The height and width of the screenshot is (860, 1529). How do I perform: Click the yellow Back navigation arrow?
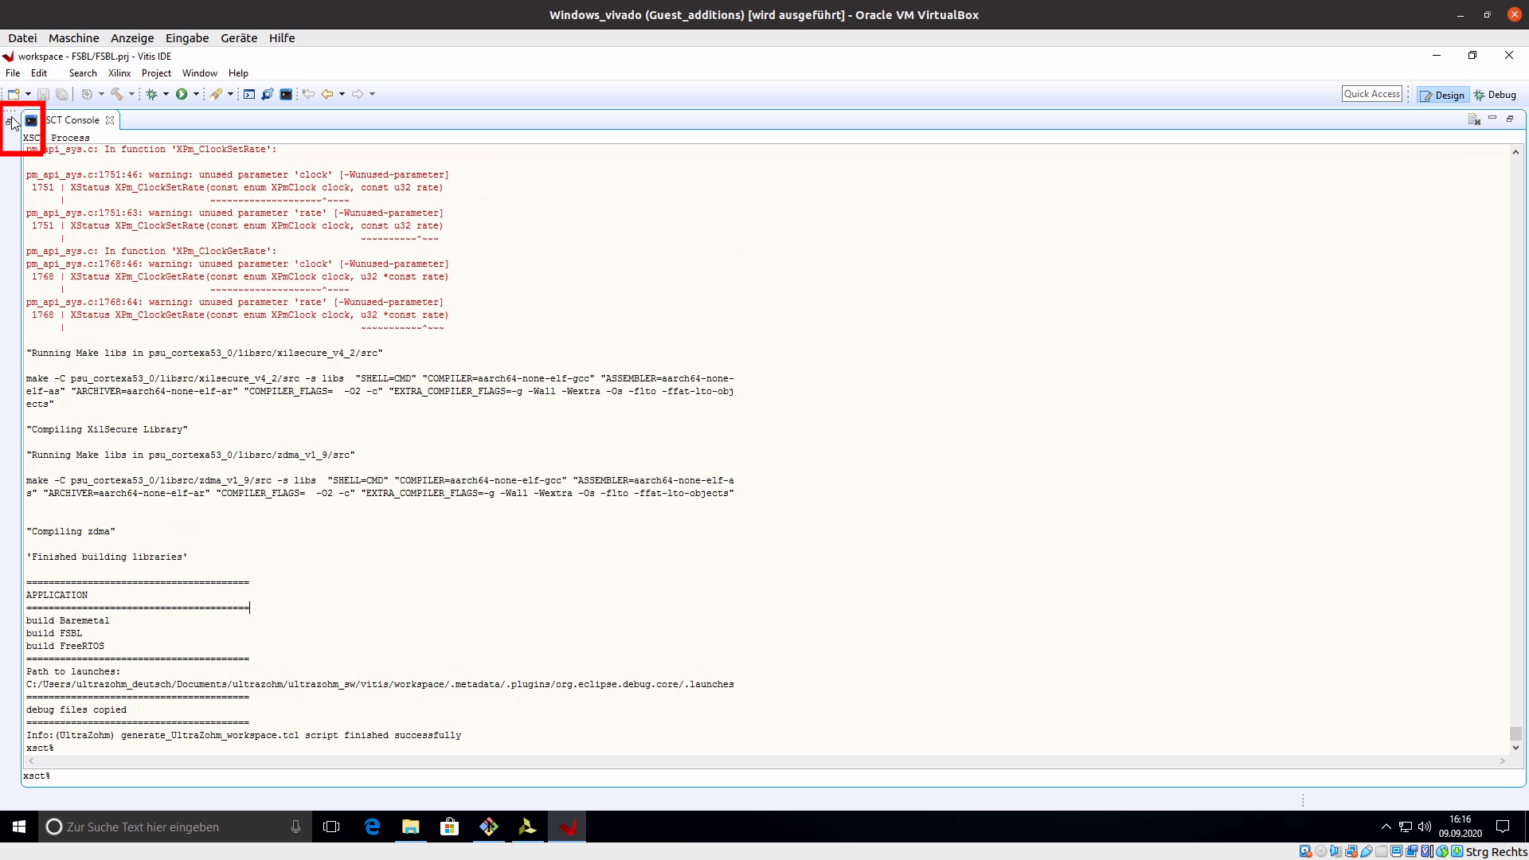pos(327,94)
